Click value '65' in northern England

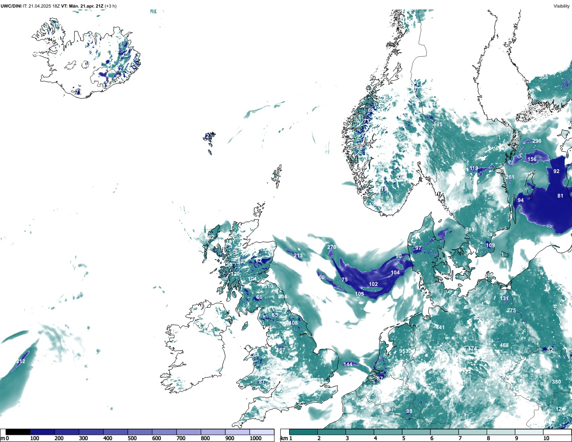pos(275,315)
